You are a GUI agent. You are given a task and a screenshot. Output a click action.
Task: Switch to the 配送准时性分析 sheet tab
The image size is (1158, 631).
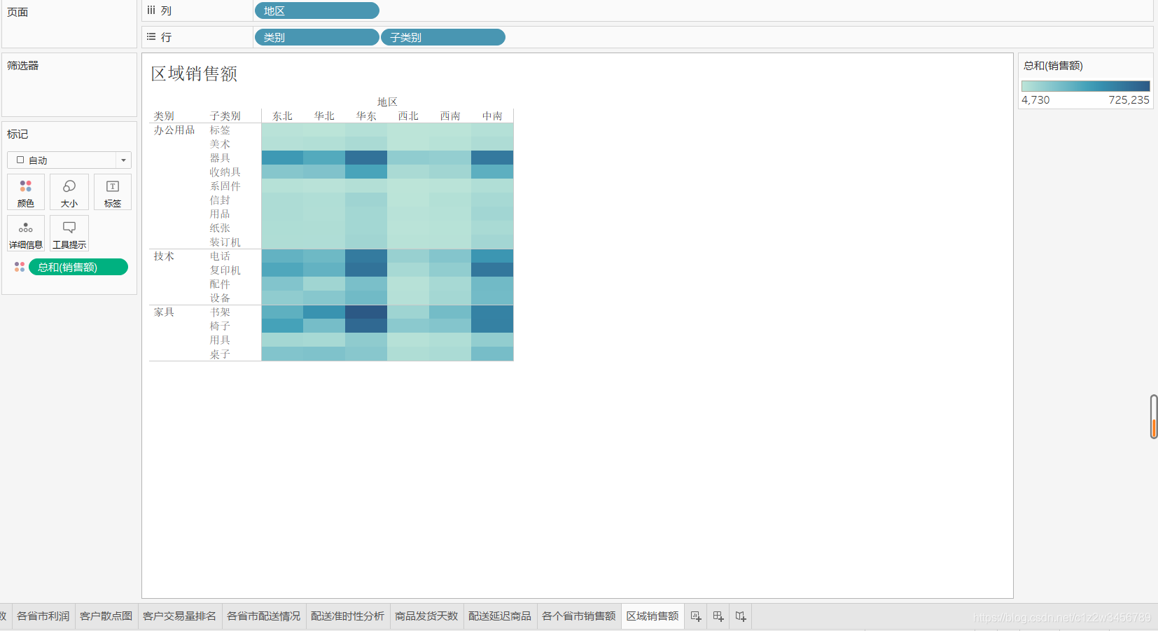(348, 616)
